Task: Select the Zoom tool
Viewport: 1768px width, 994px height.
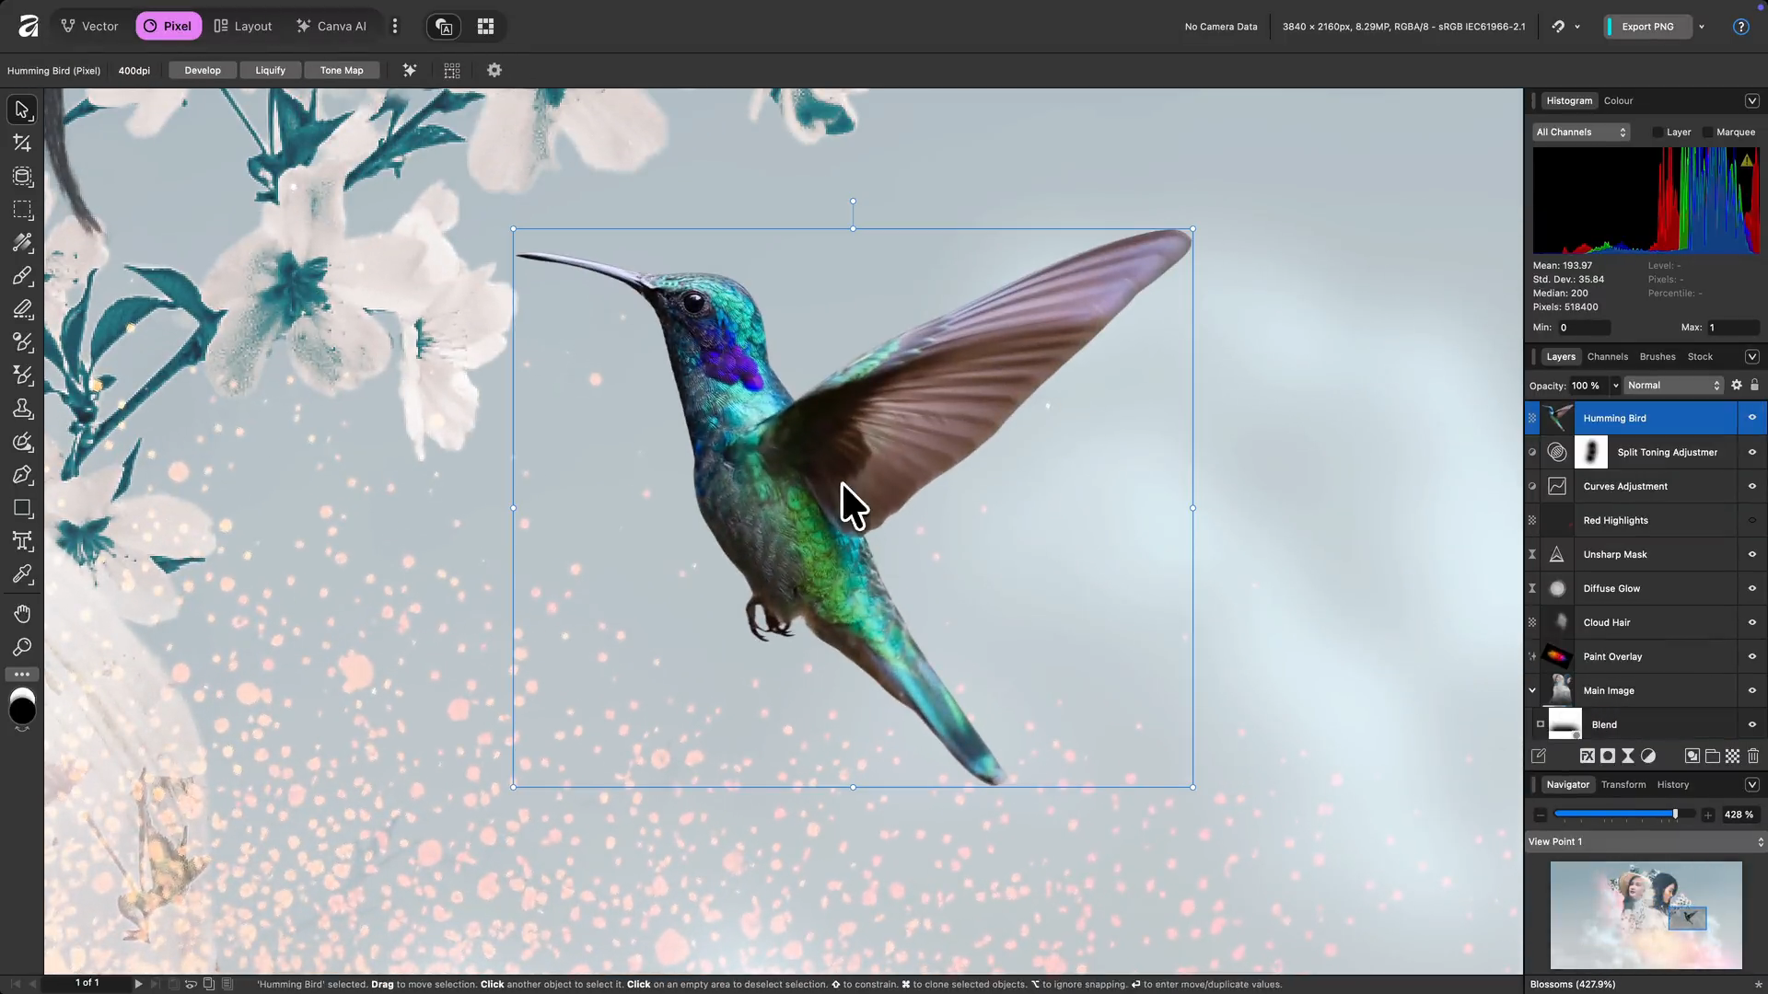Action: coord(22,647)
